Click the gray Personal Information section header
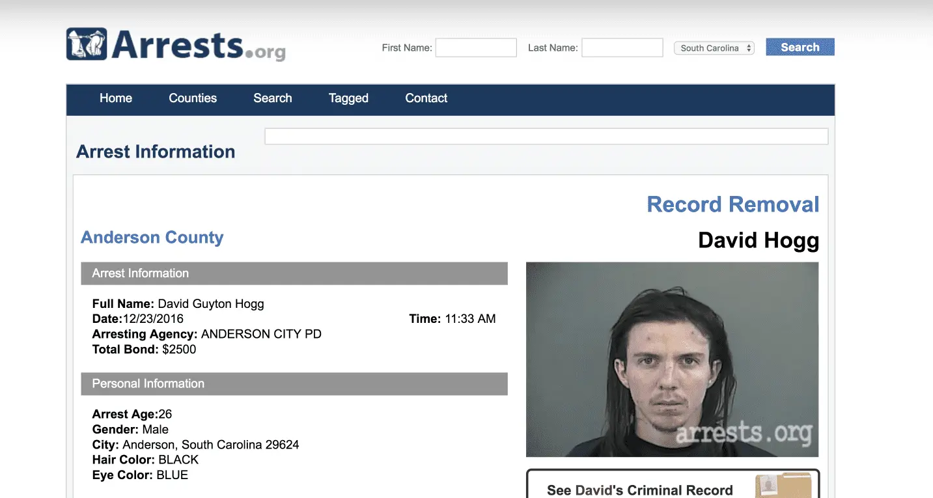The image size is (933, 498). (x=294, y=384)
